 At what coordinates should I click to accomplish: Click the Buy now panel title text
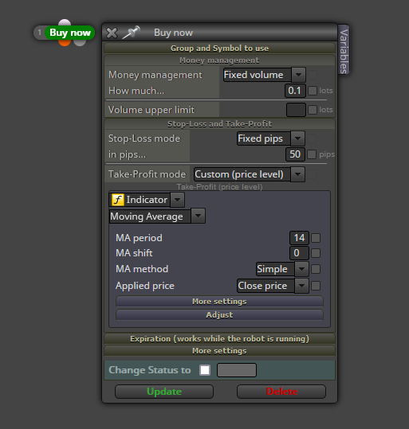(x=173, y=33)
